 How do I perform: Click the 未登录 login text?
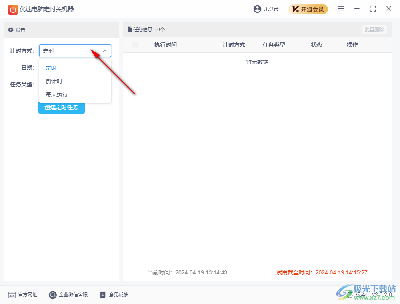[x=271, y=9]
